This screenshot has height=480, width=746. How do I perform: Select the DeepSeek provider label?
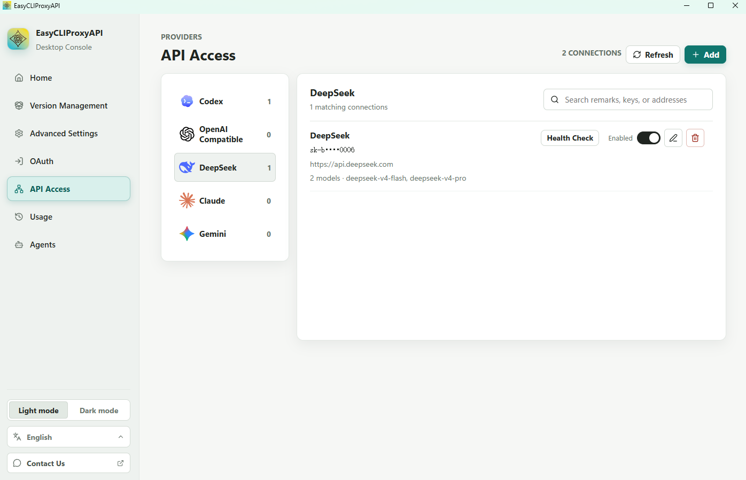(x=218, y=168)
